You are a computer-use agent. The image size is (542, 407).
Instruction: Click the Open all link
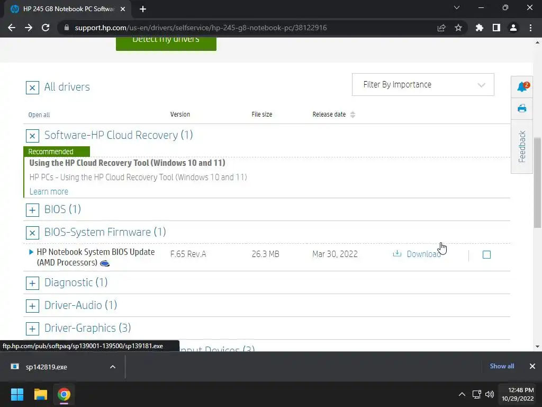[39, 115]
